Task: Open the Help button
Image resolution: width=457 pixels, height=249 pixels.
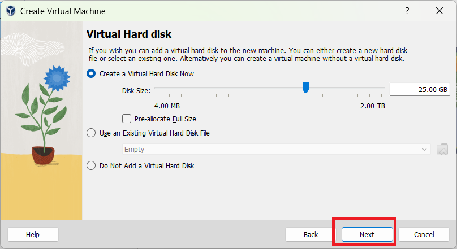Action: [x=33, y=234]
